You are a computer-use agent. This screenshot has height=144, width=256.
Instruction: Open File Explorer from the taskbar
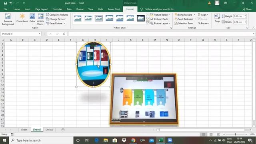[x=106, y=140]
